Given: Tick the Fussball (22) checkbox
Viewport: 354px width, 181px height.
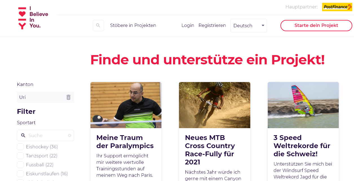Looking at the screenshot, I should [20, 165].
